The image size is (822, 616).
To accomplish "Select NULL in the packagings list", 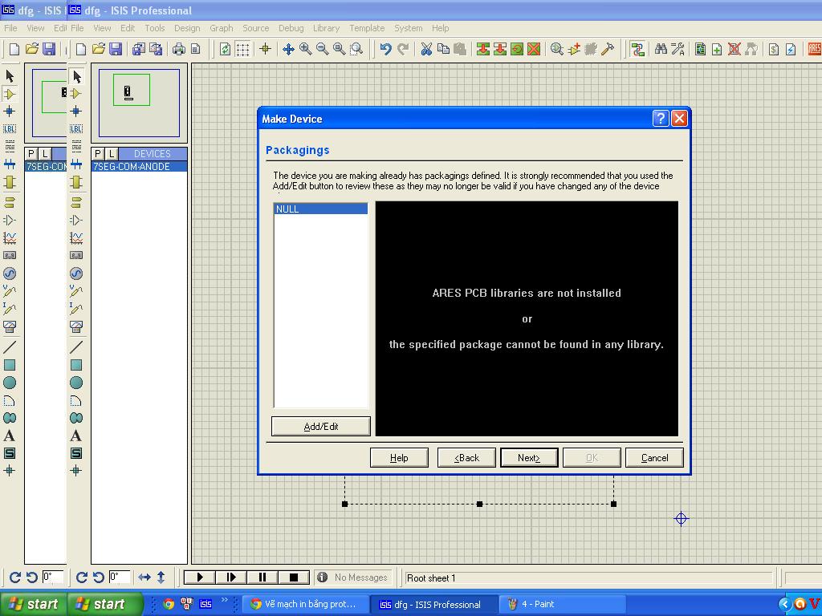I will [x=321, y=209].
